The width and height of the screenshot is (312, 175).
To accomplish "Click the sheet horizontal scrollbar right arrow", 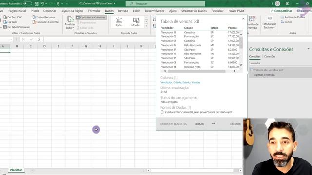I will tap(240, 171).
